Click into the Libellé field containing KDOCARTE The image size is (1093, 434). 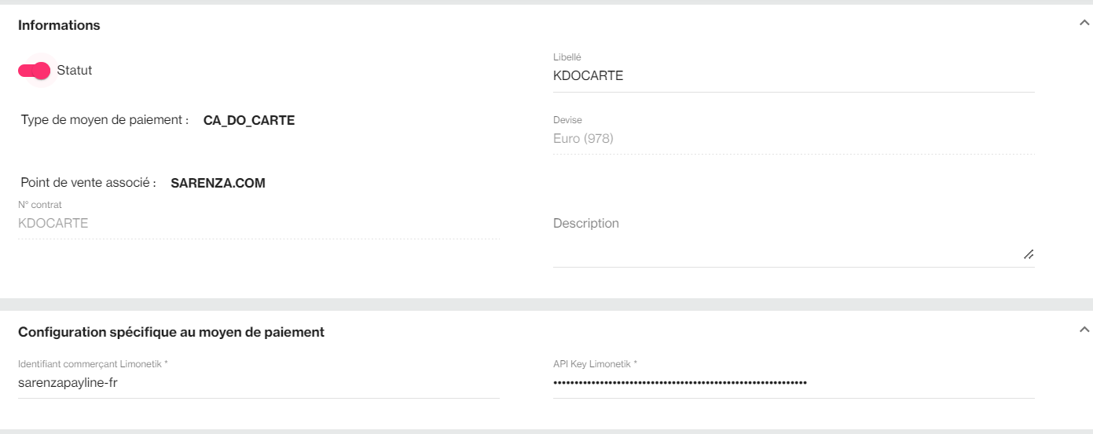point(794,76)
